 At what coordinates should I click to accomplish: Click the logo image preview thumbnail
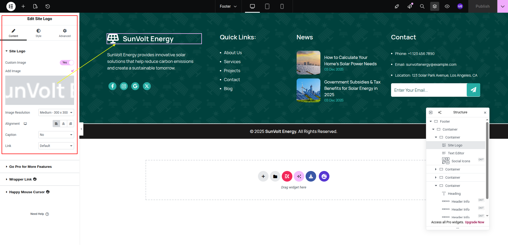coord(40,90)
